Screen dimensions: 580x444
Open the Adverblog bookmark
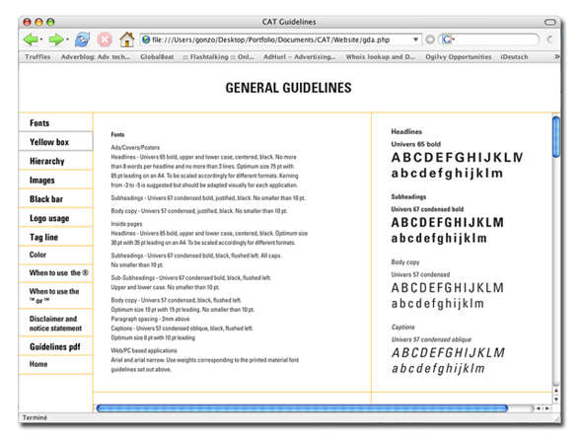pos(96,56)
